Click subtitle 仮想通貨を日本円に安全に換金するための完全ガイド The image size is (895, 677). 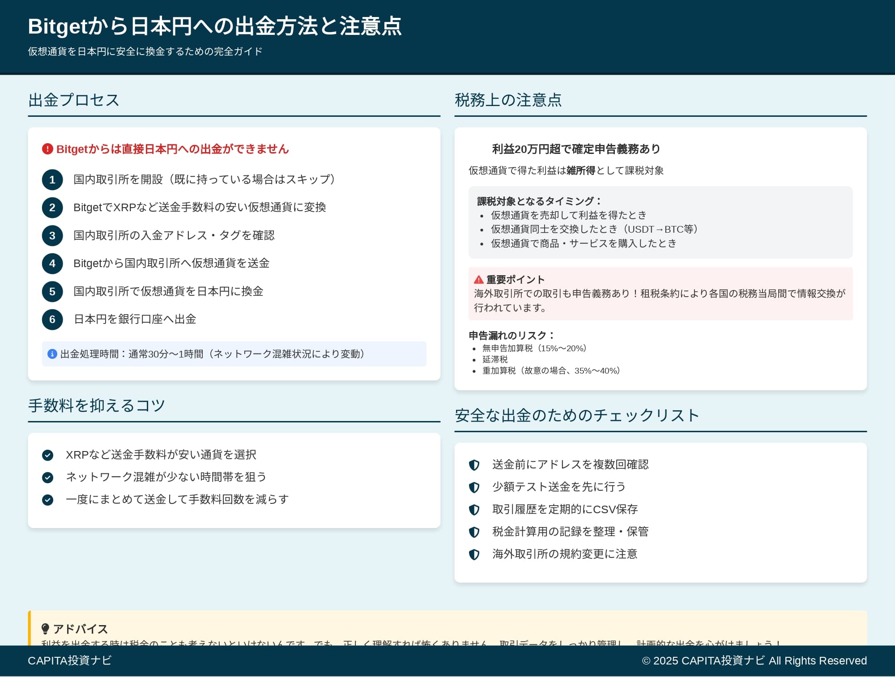click(x=145, y=51)
